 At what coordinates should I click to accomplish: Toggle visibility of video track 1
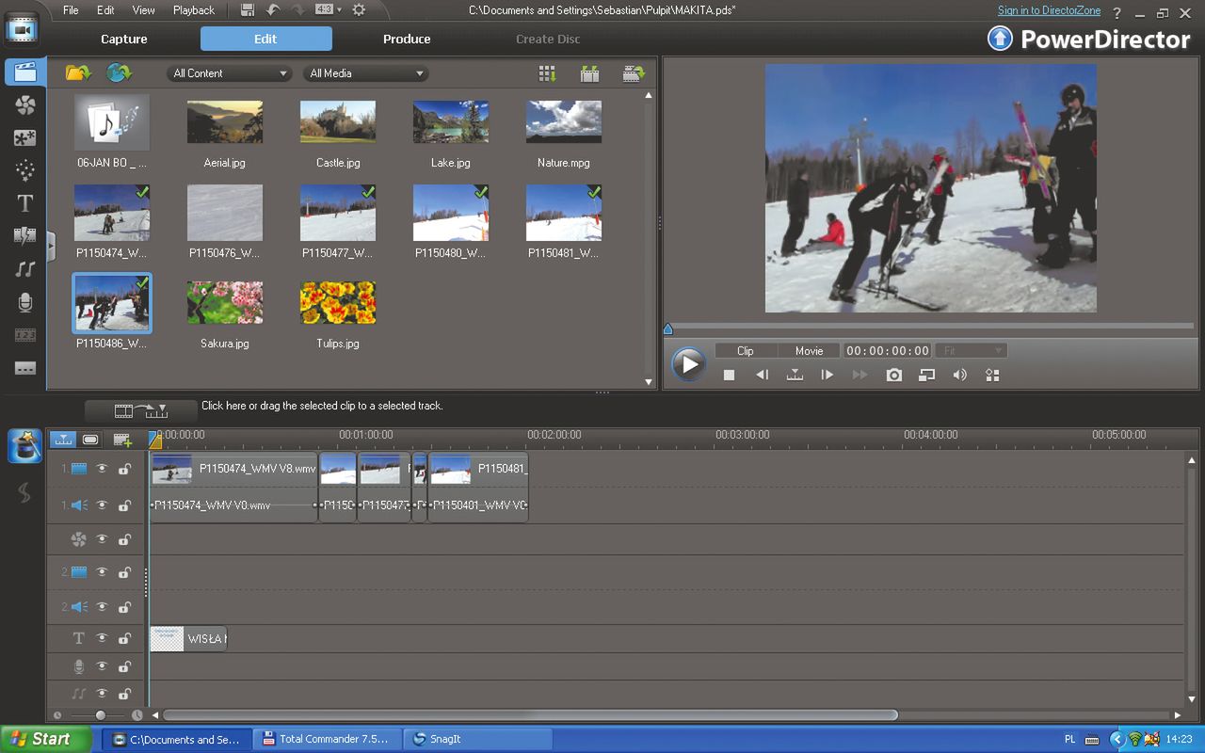coord(102,469)
